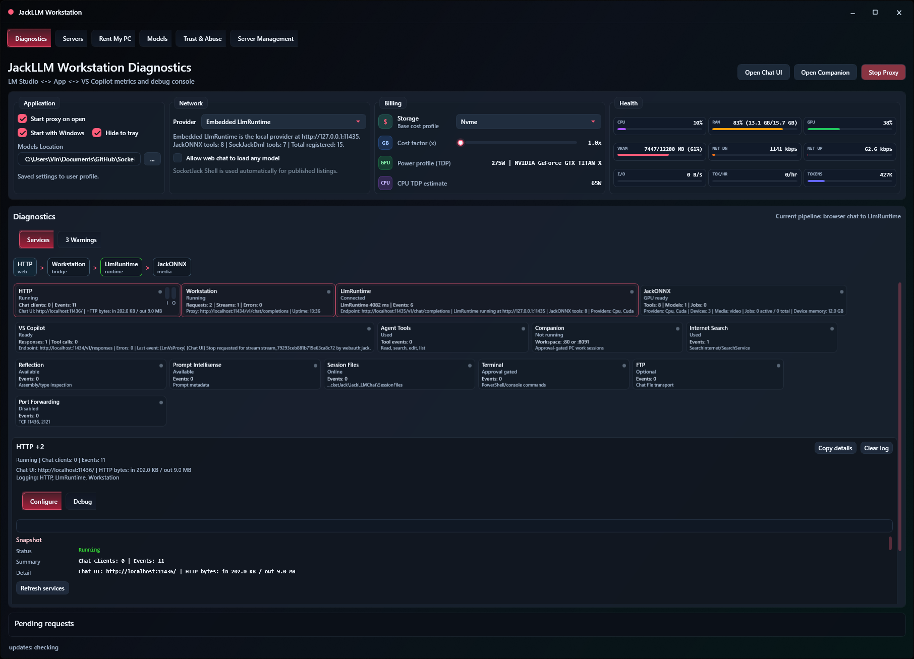This screenshot has width=914, height=659.
Task: Adjust the Cost factor slider handle
Action: point(461,143)
